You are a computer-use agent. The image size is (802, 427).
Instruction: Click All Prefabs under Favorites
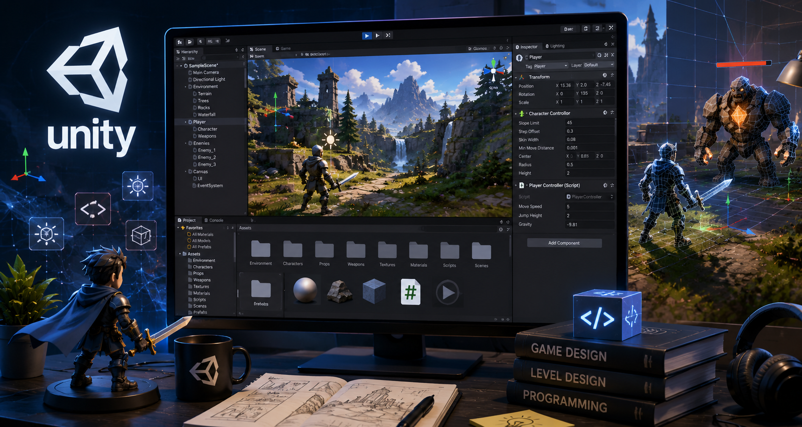202,247
